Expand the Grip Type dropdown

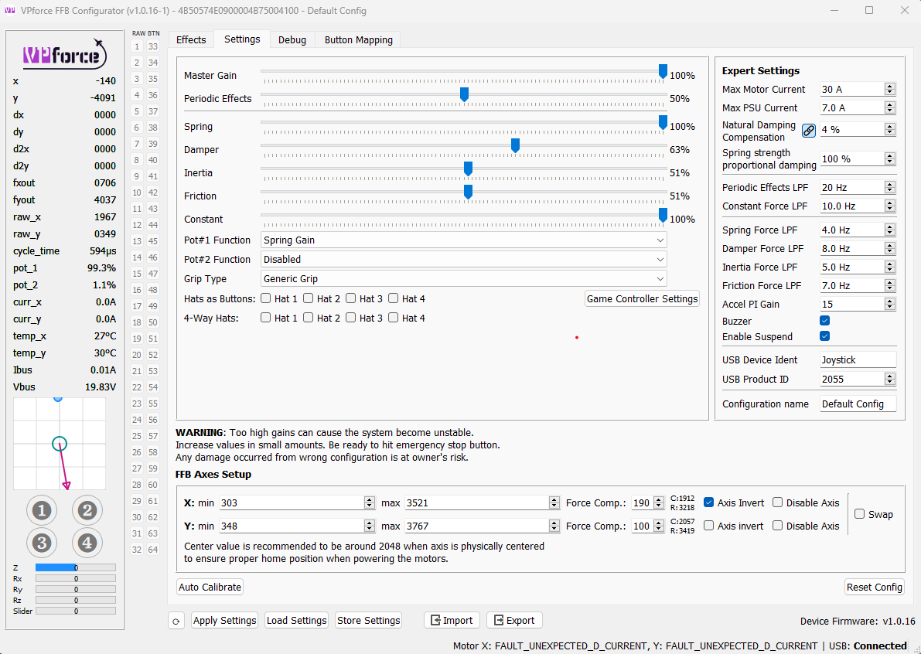(x=464, y=279)
